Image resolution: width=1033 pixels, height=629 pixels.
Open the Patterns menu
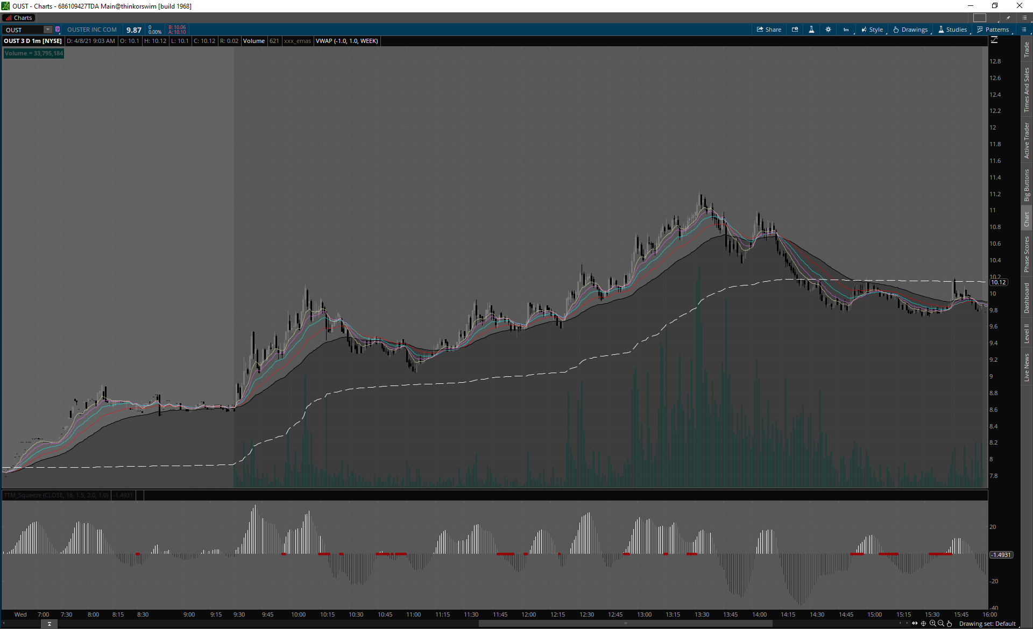(993, 30)
